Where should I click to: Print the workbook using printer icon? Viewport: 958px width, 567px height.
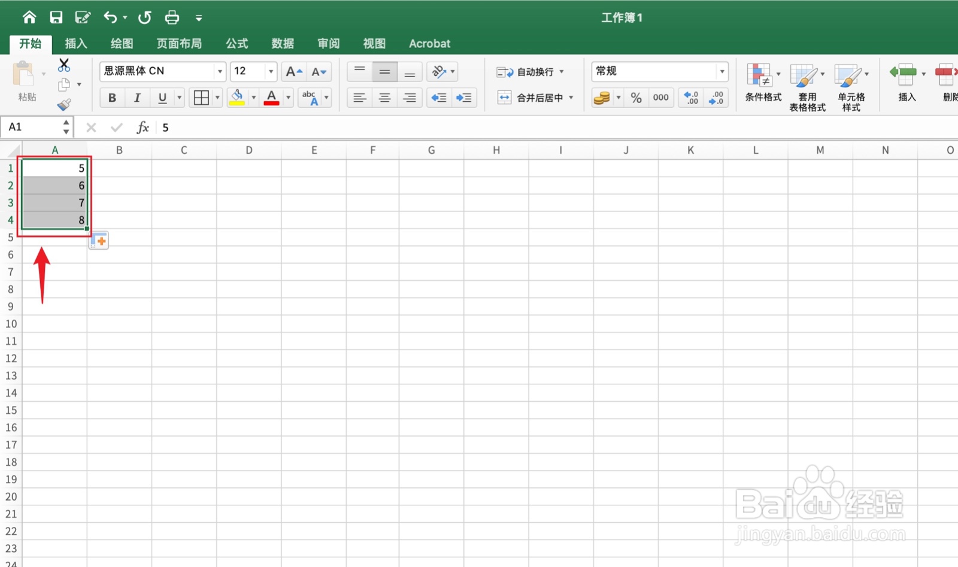[172, 17]
